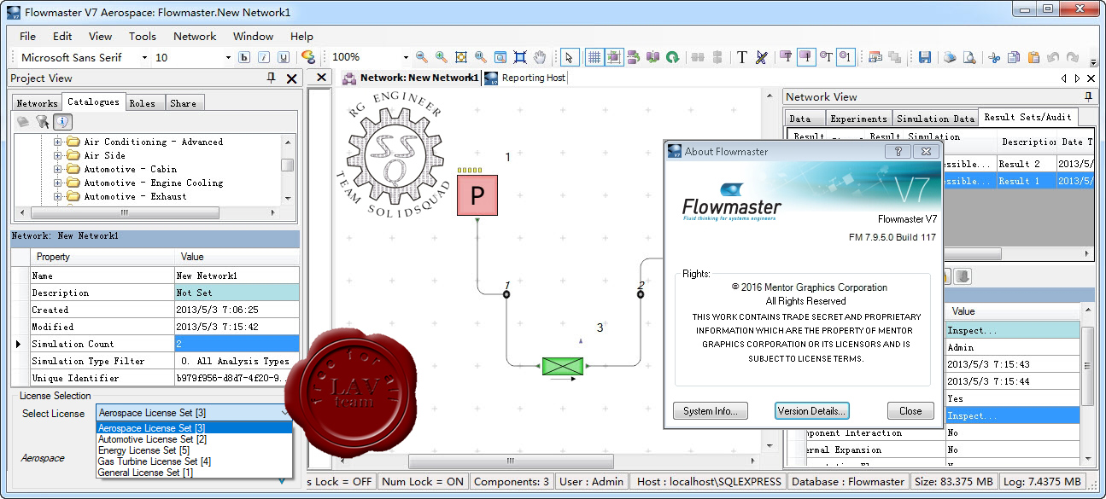Choose Energy License Set [5]
The image size is (1106, 499).
[195, 450]
